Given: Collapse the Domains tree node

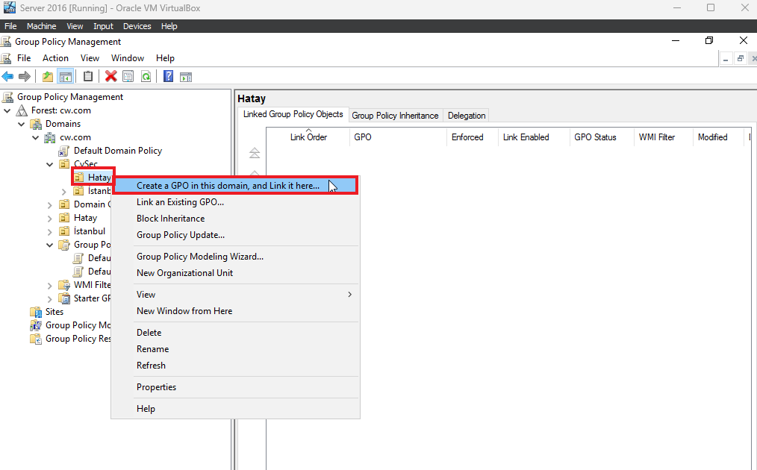Looking at the screenshot, I should pos(21,124).
